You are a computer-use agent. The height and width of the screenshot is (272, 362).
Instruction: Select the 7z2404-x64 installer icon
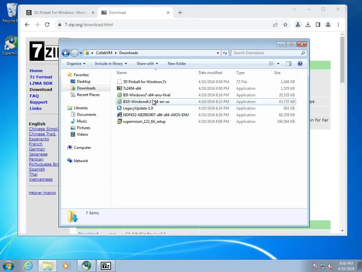119,88
